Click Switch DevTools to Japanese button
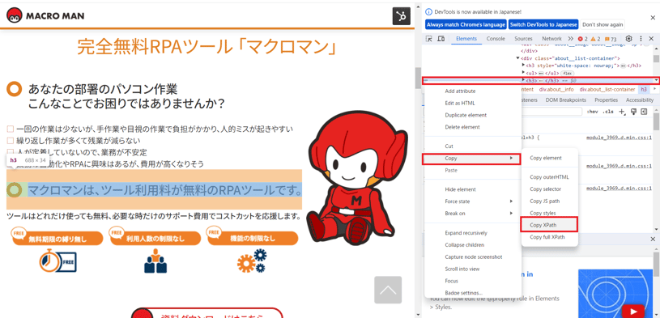The image size is (660, 318). pyautogui.click(x=543, y=24)
